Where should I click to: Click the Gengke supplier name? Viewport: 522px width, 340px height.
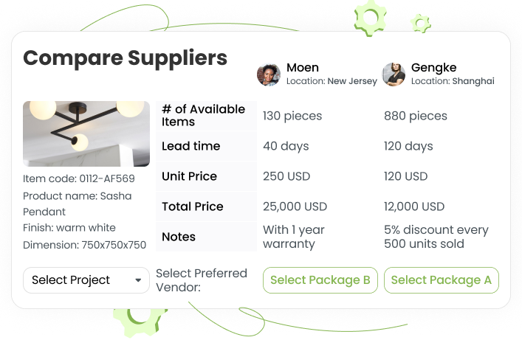(434, 68)
